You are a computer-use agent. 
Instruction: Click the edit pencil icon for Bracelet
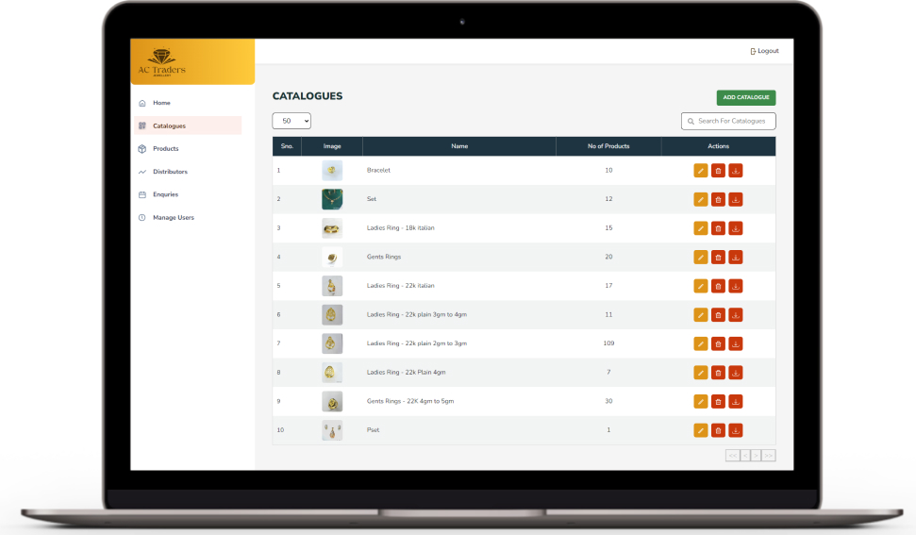coord(700,171)
